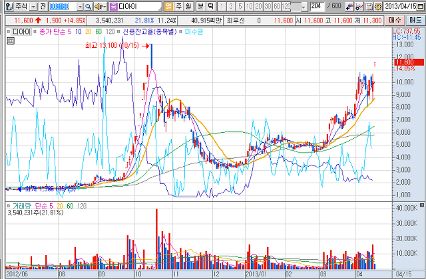
Task: Click the 미수금 legend label
Action: click(194, 32)
